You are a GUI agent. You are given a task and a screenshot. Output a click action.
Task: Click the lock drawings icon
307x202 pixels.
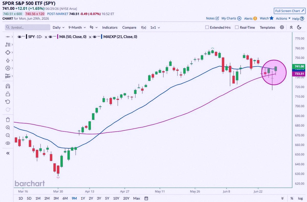[x=8, y=94]
